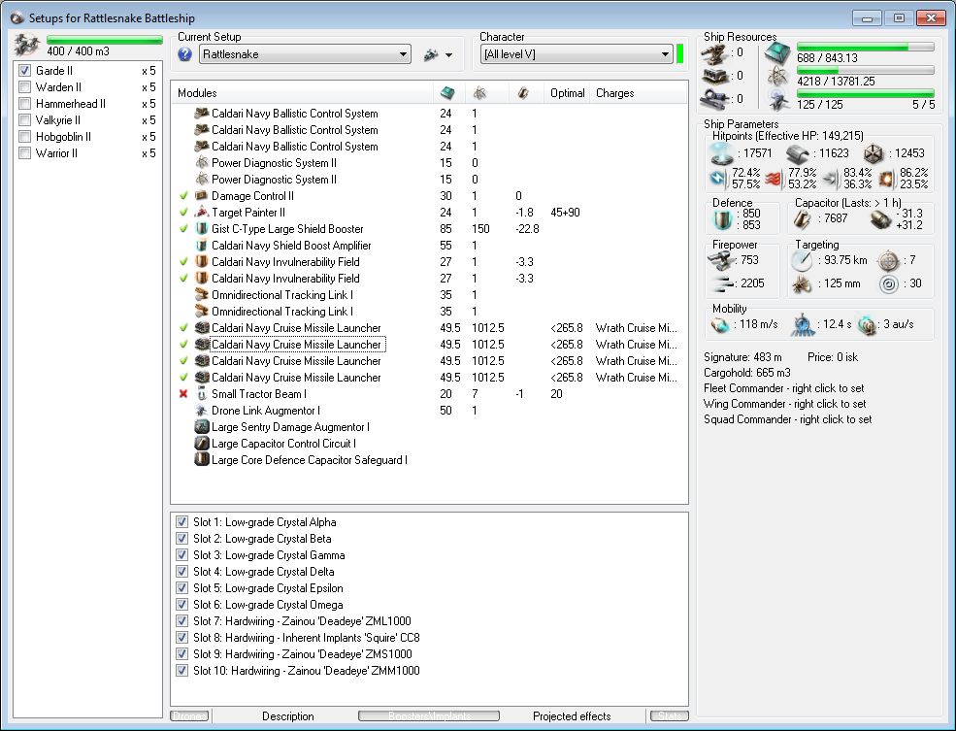
Task: Click the Firepower DPS icon showing 753
Action: tap(721, 260)
